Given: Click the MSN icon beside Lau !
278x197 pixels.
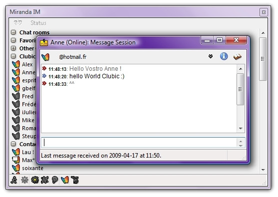Looking at the screenshot, I should pos(16,152).
